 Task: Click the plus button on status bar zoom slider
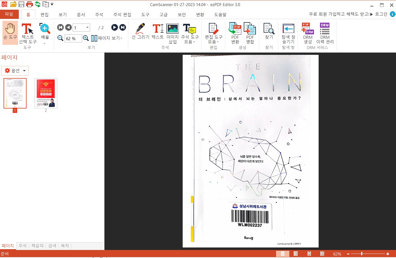point(388,254)
